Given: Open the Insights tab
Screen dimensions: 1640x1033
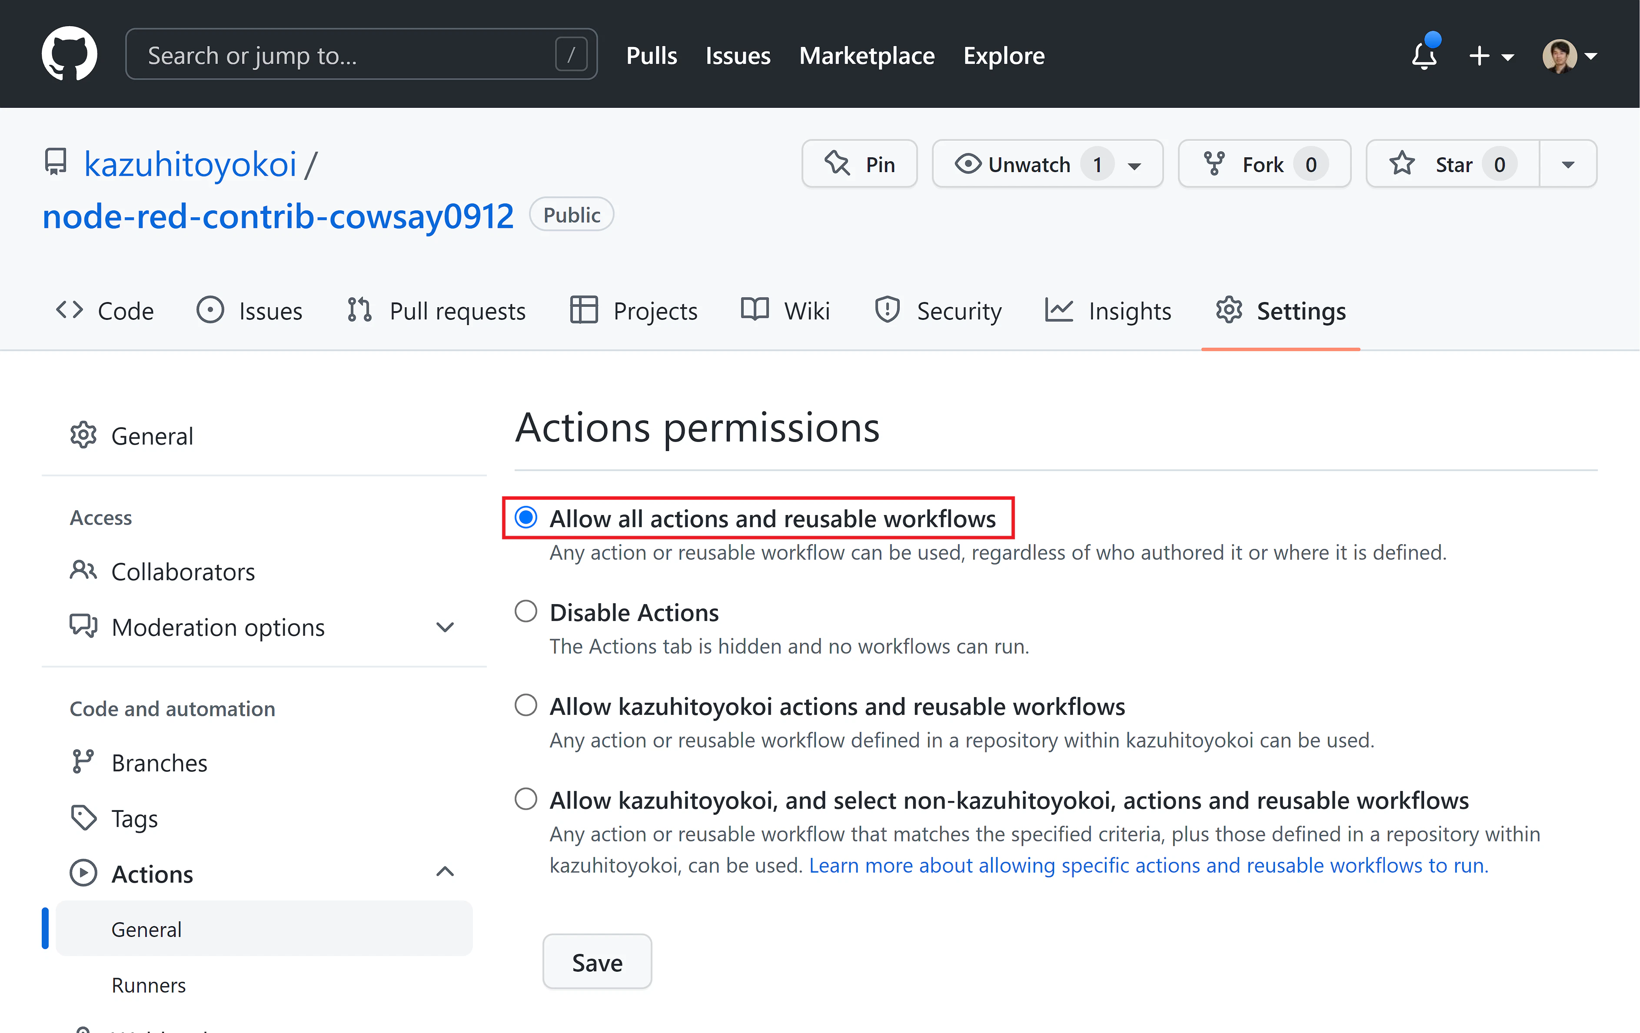Looking at the screenshot, I should [x=1108, y=311].
